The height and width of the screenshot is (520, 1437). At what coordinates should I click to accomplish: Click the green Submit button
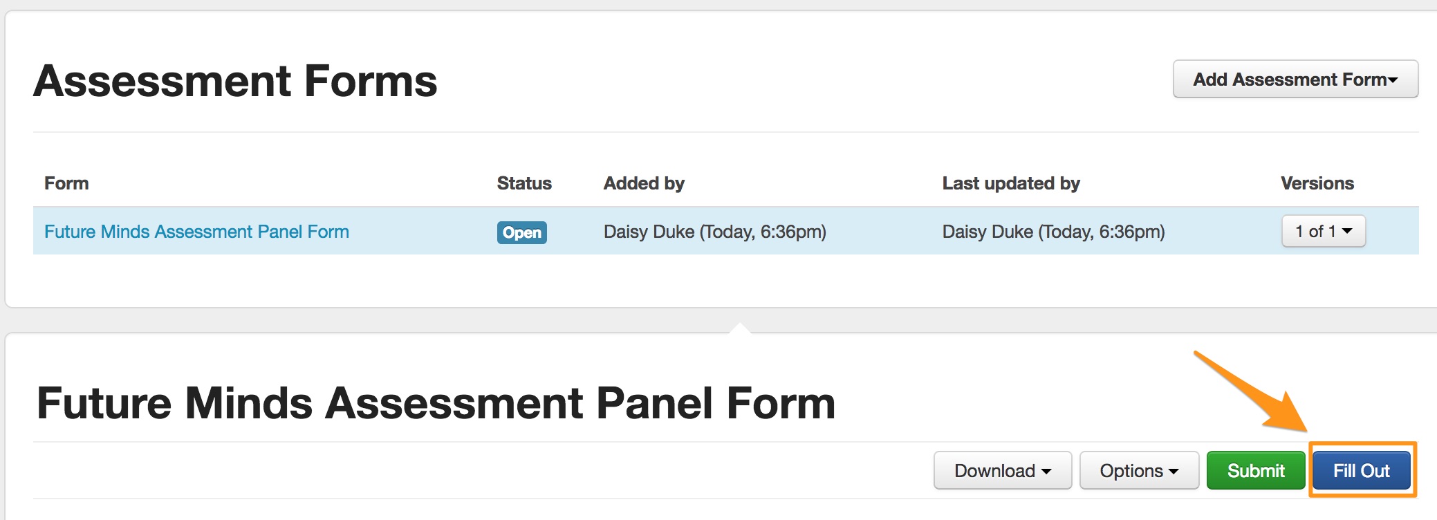(x=1255, y=471)
